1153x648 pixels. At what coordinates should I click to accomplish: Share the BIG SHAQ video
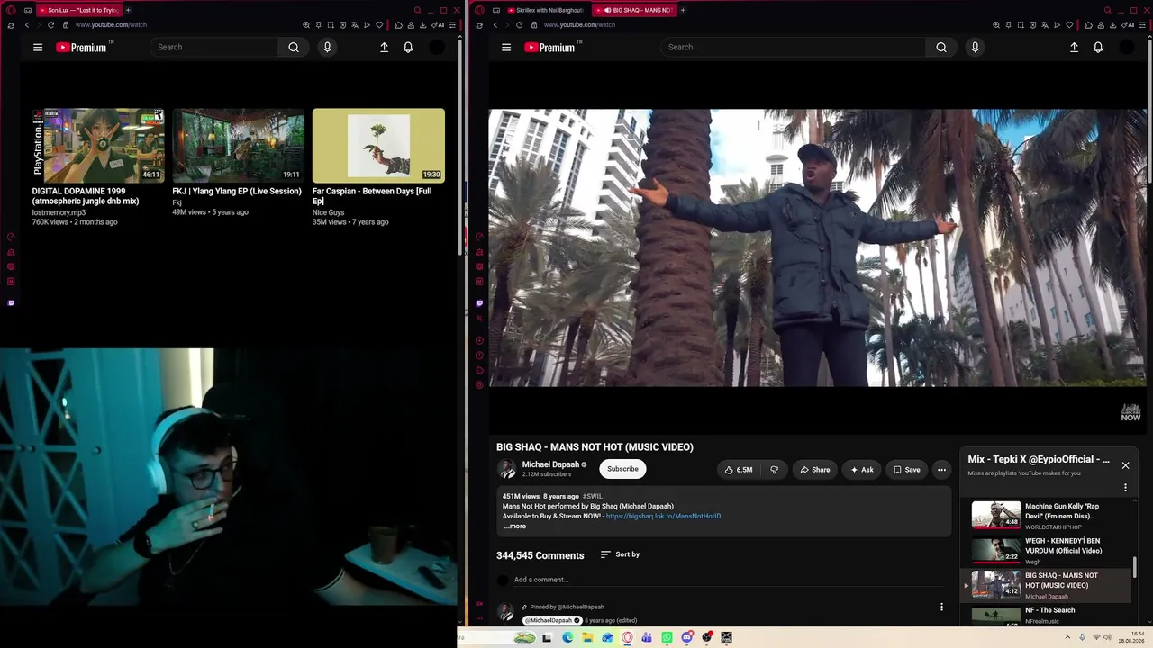coord(815,469)
